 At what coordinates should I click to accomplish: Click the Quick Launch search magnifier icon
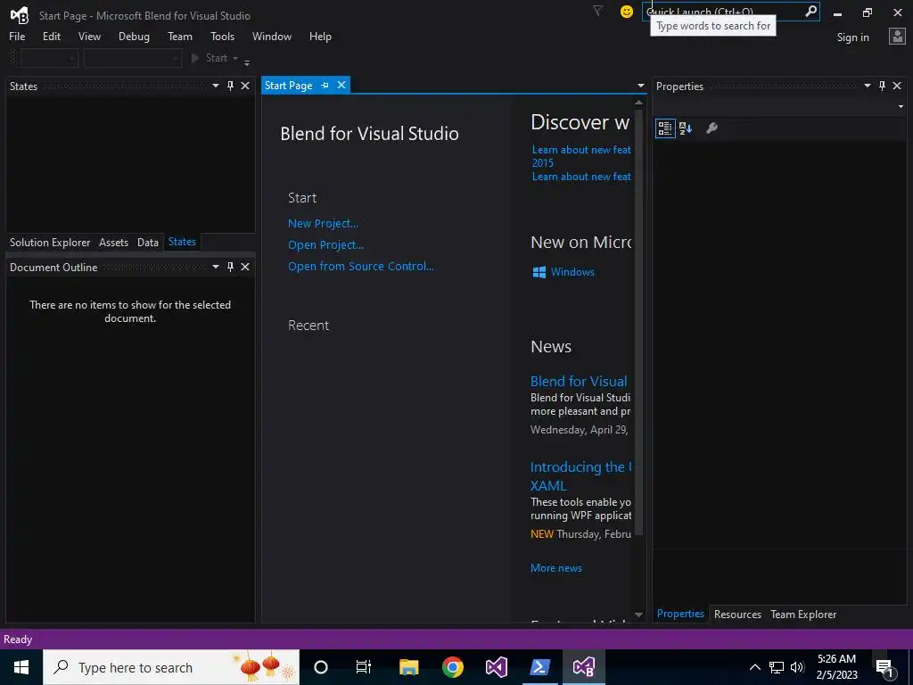click(x=810, y=11)
